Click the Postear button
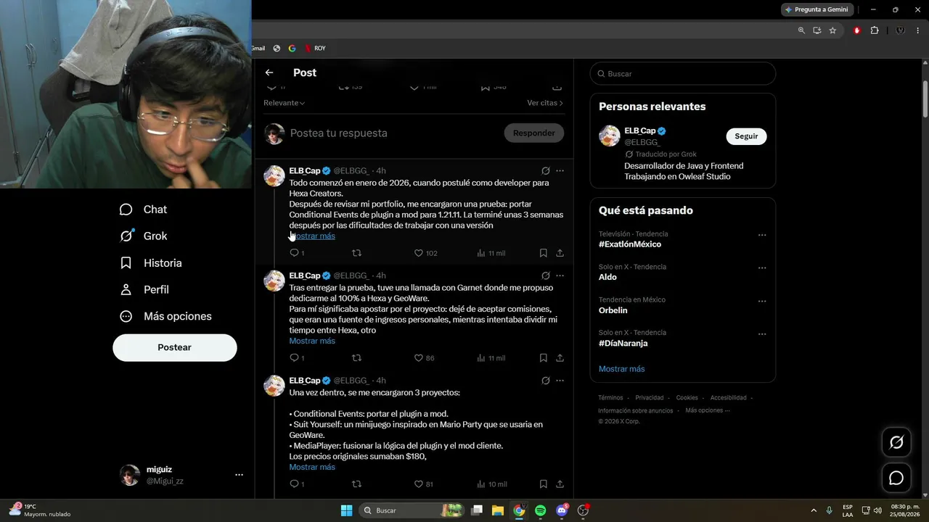This screenshot has height=522, width=929. click(x=175, y=347)
